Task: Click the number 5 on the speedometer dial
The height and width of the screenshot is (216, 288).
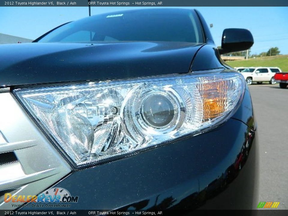Action: (x=55, y=190)
